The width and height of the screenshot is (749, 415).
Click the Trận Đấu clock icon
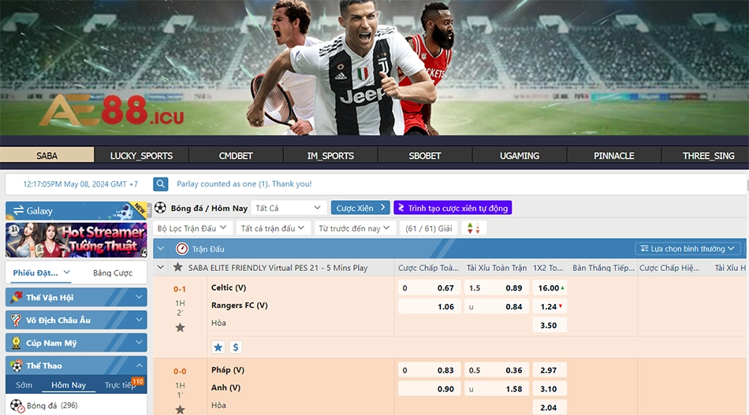(x=182, y=249)
